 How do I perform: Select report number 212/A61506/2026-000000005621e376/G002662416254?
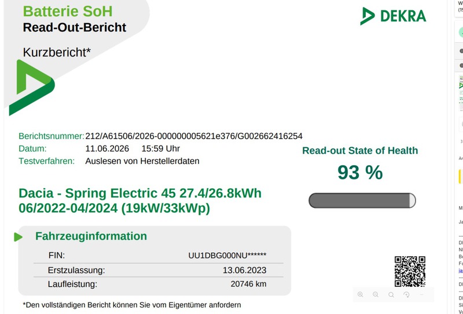pyautogui.click(x=194, y=136)
